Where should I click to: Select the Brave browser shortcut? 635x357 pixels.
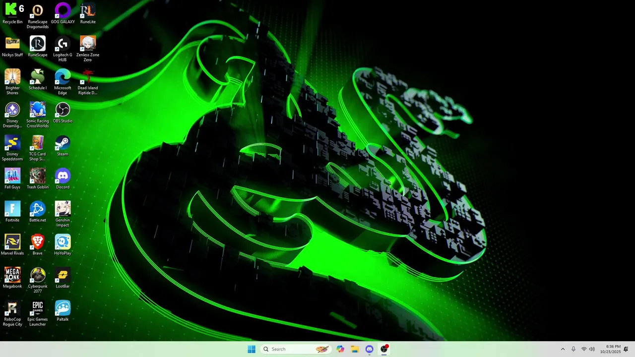tap(38, 245)
